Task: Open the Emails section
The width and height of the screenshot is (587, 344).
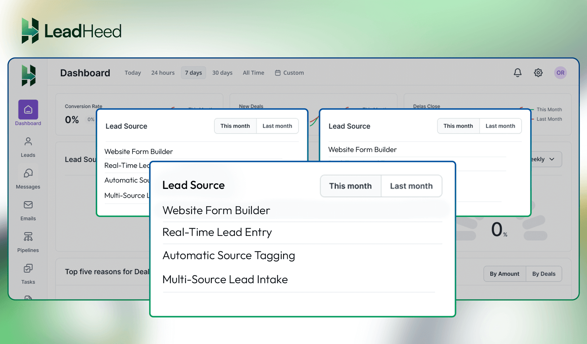Action: (x=28, y=209)
